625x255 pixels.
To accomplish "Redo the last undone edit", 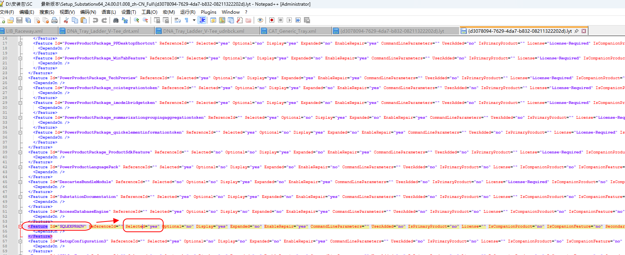I will click(x=104, y=20).
